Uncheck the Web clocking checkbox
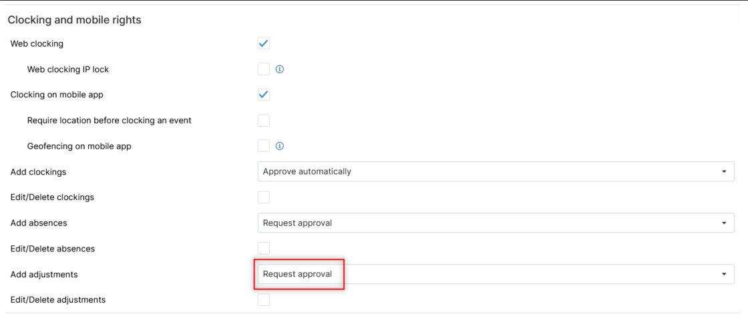 264,43
